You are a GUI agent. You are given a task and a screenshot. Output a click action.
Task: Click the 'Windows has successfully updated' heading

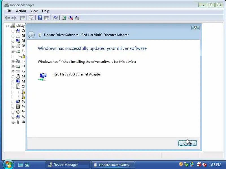[x=92, y=48]
